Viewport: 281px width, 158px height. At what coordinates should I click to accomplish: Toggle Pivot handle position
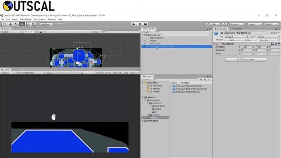pyautogui.click(x=46, y=24)
